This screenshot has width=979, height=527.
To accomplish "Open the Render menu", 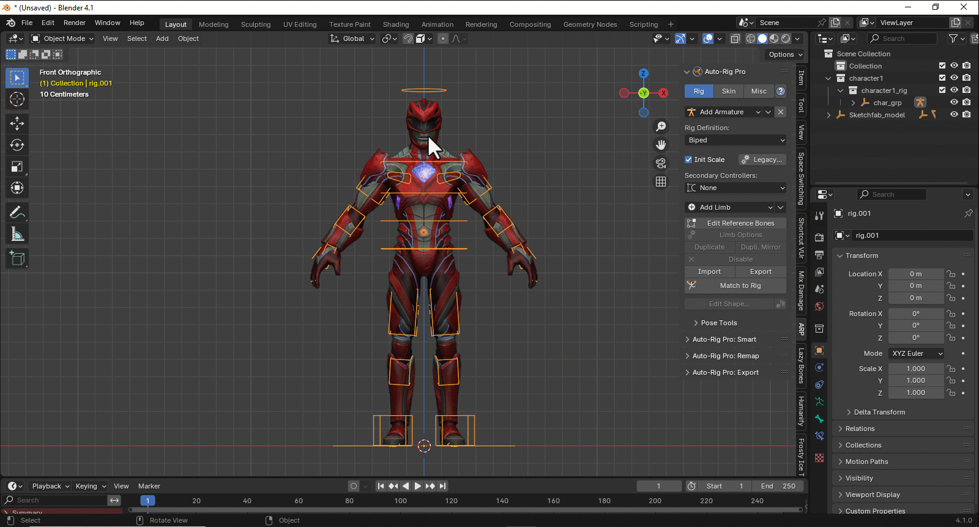I will 75,23.
